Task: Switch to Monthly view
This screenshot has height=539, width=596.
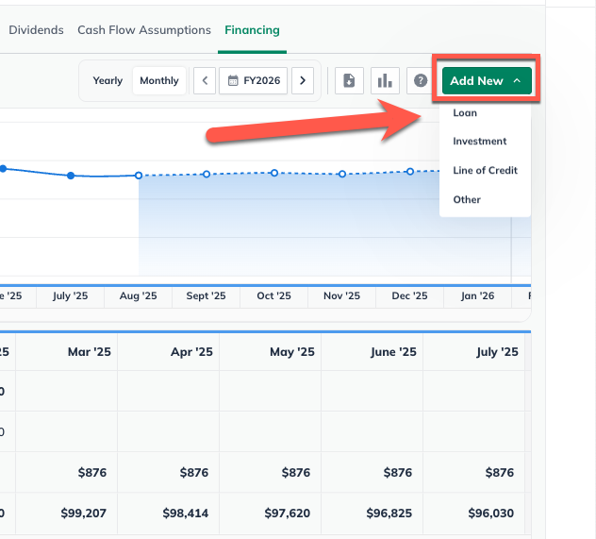Action: point(159,80)
